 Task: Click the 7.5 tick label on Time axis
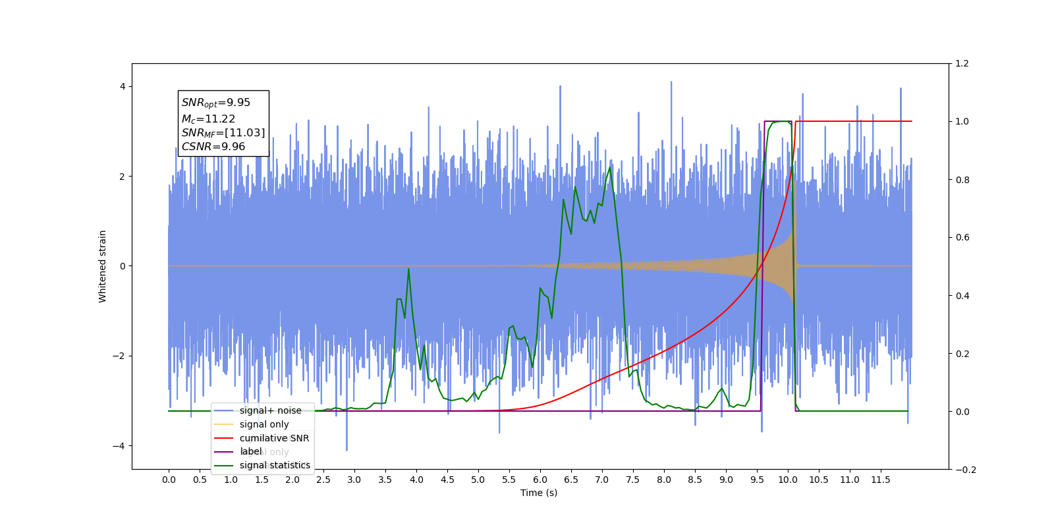coord(633,480)
